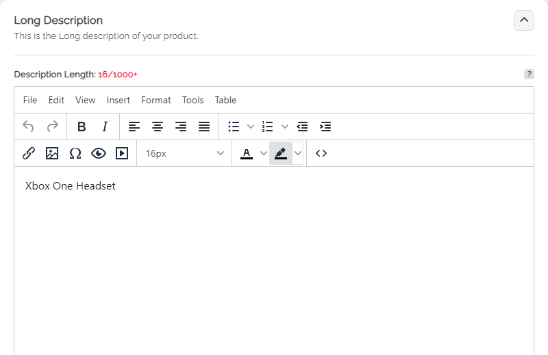Open special characters with Omega icon
Screen dimensions: 548x355
point(75,153)
